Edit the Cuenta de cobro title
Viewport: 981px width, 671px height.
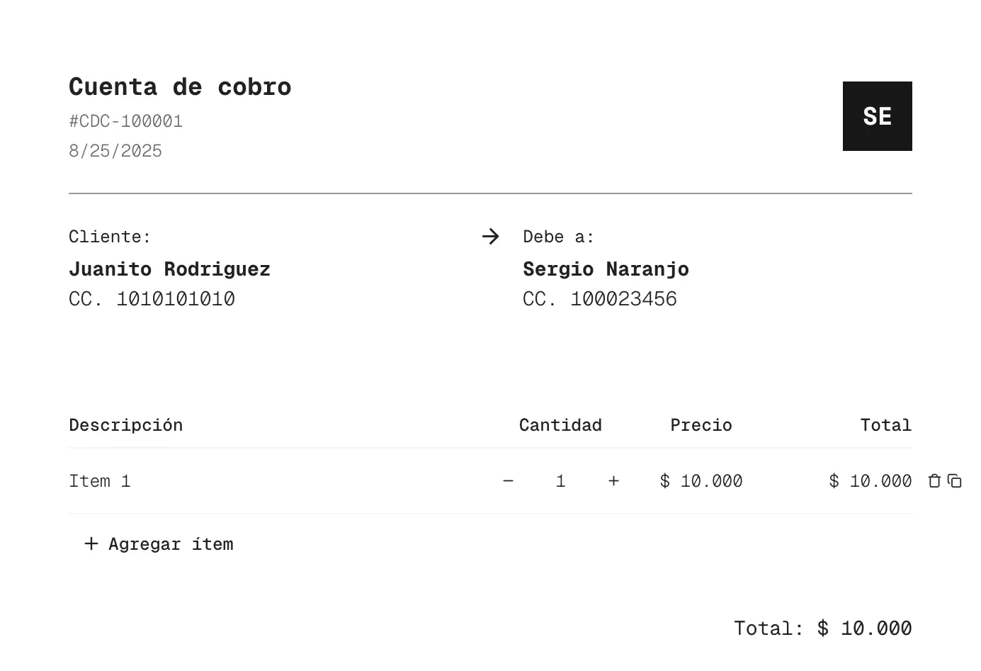pyautogui.click(x=180, y=87)
